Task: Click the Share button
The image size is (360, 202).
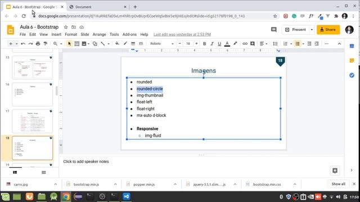Action: [328, 30]
